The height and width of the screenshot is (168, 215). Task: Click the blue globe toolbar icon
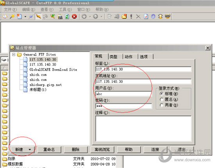(153, 17)
